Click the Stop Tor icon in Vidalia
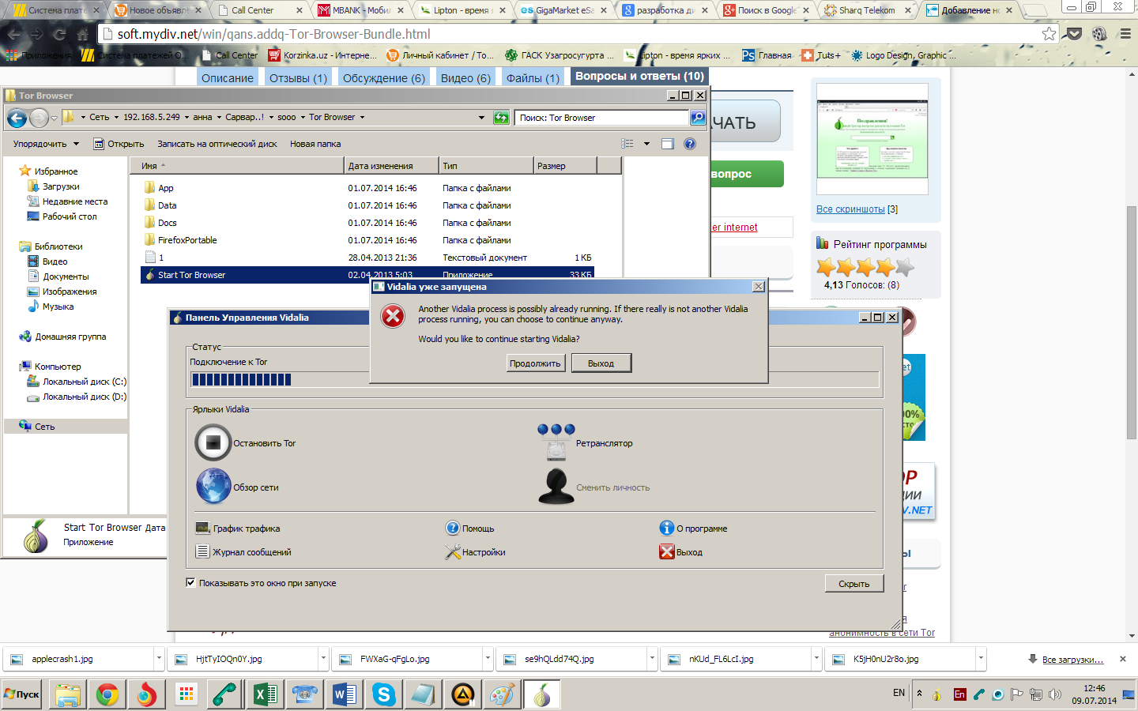This screenshot has height=711, width=1138. tap(213, 443)
